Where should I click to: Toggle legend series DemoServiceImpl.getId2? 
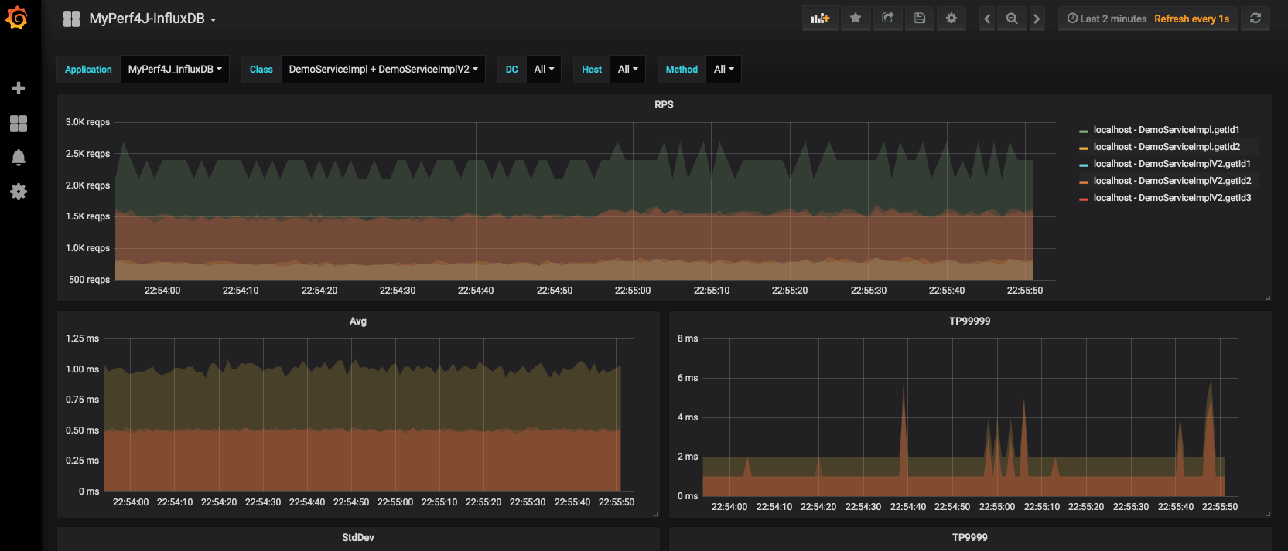[x=1167, y=147]
